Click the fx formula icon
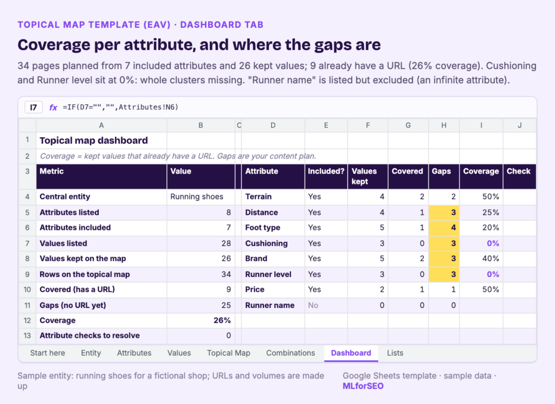 coord(53,107)
